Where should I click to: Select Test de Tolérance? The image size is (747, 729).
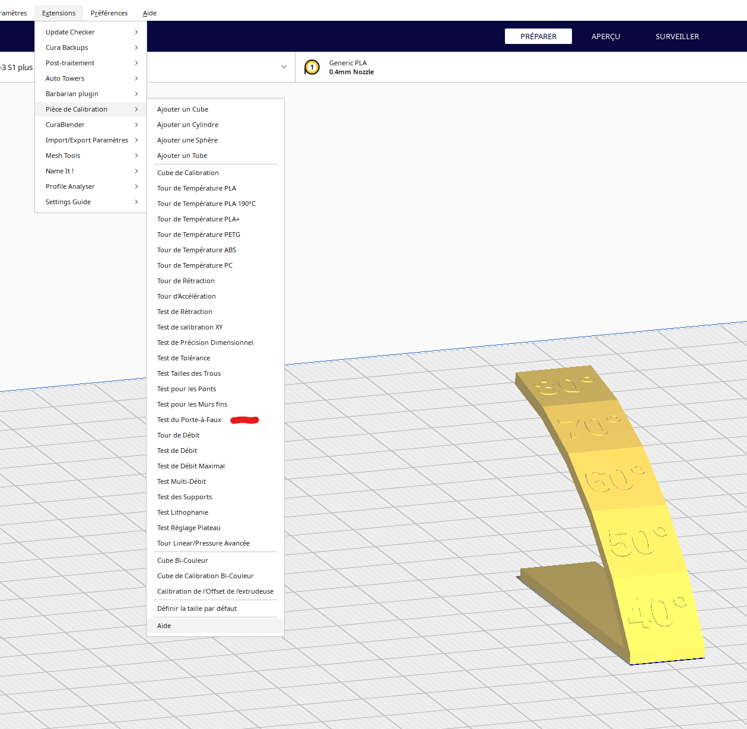click(215, 358)
